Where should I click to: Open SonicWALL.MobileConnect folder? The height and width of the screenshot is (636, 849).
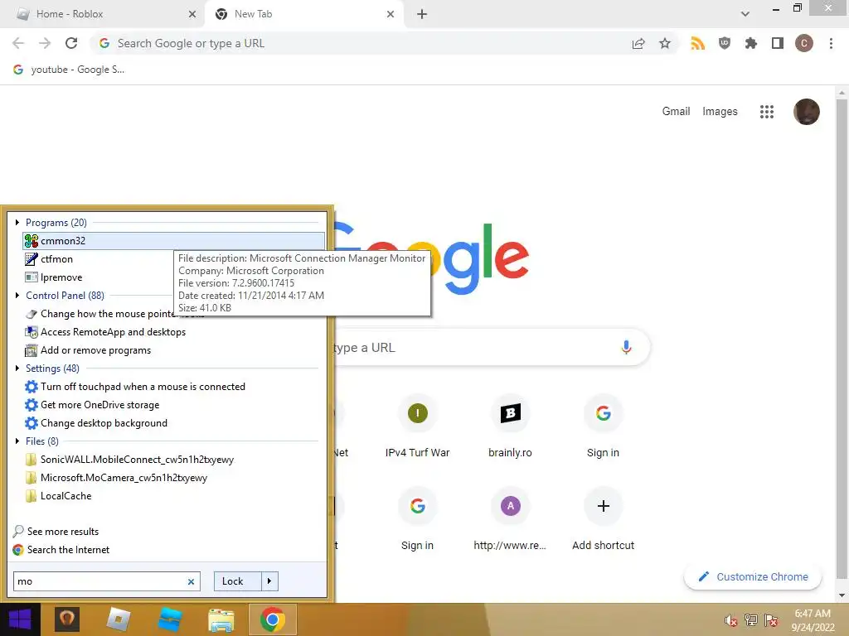pos(130,460)
